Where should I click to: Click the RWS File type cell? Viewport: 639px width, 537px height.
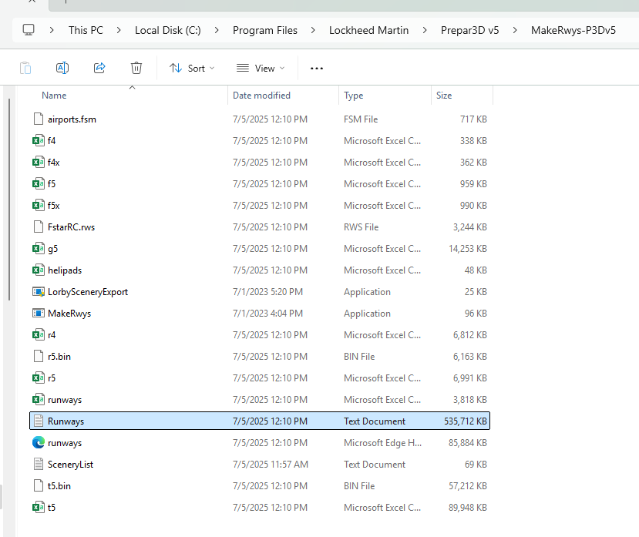click(361, 227)
